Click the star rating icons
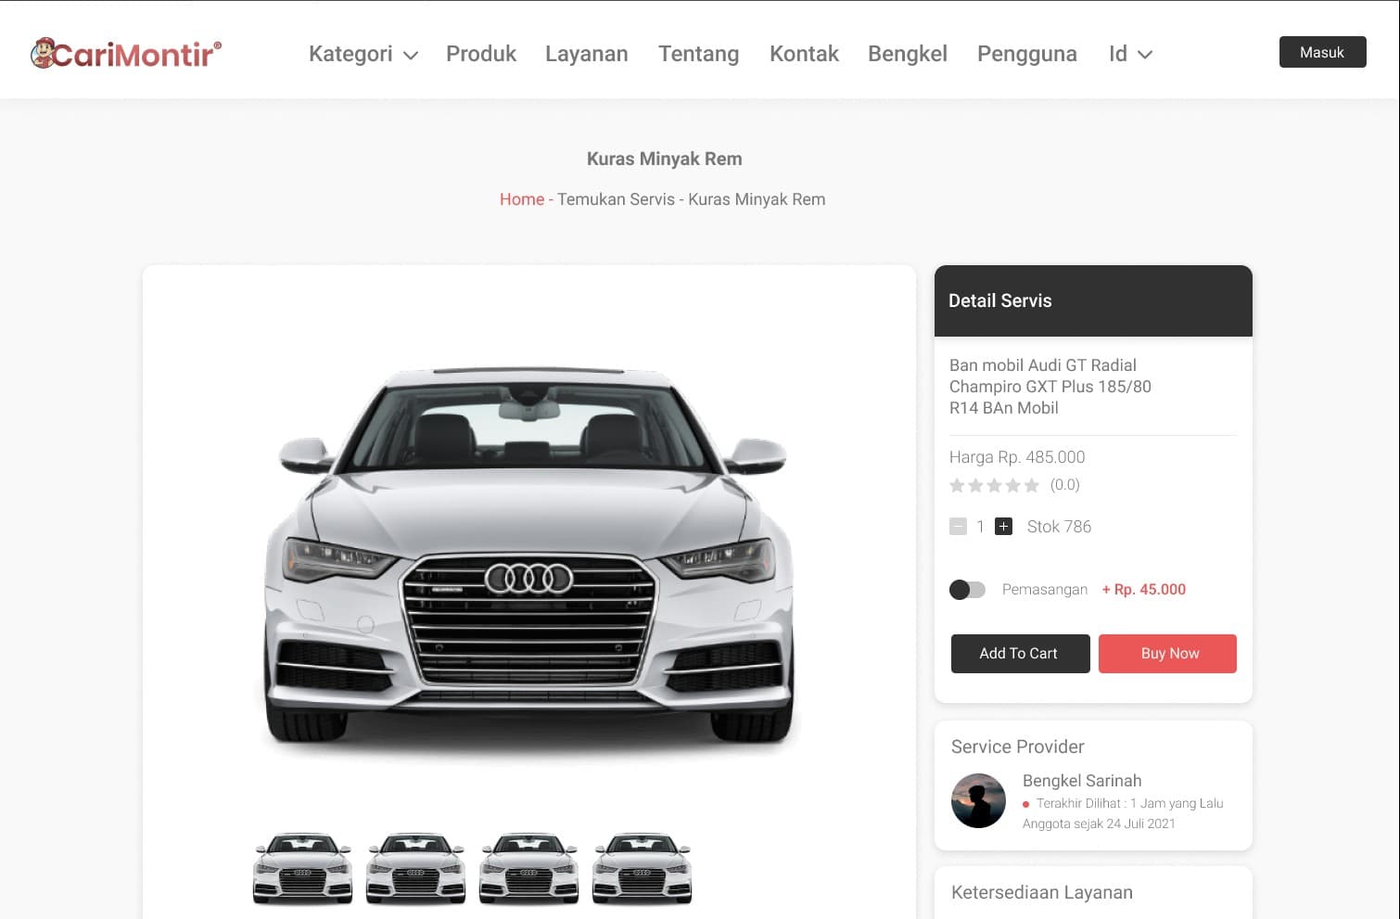 coord(994,485)
